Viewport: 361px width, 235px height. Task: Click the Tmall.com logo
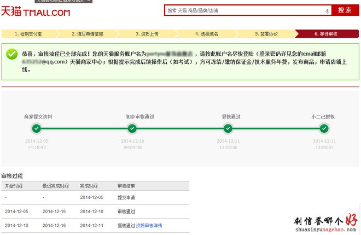coord(36,11)
